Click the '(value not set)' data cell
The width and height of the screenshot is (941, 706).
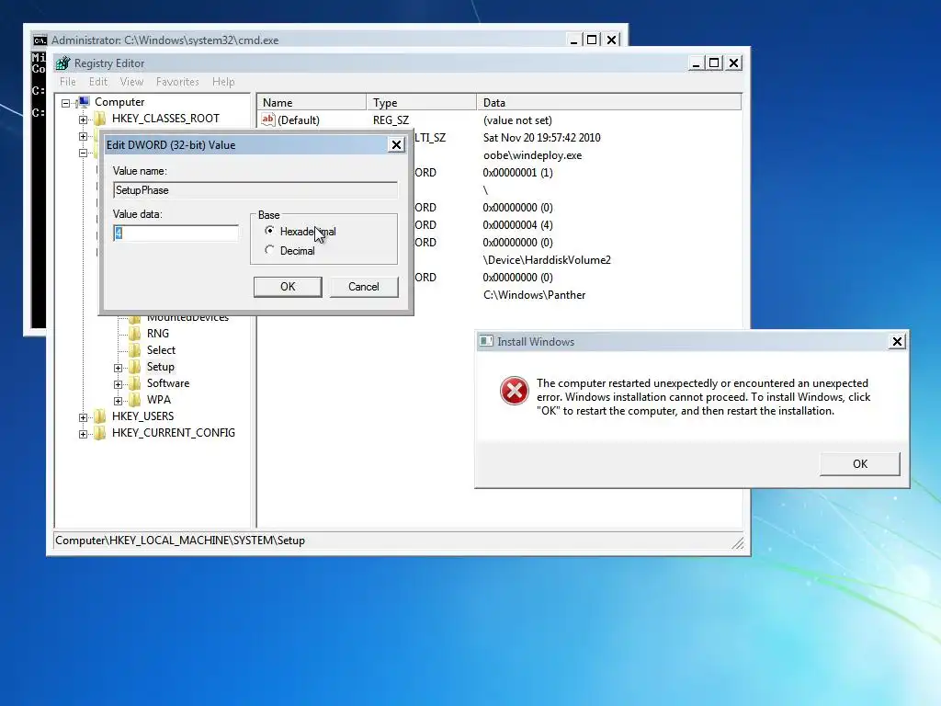[x=517, y=120]
